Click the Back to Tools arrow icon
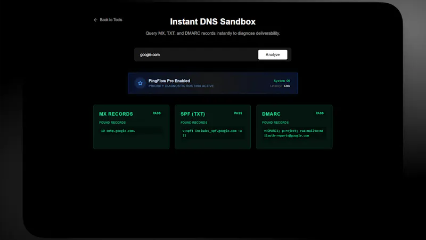Viewport: 426px width, 240px height. pos(95,20)
